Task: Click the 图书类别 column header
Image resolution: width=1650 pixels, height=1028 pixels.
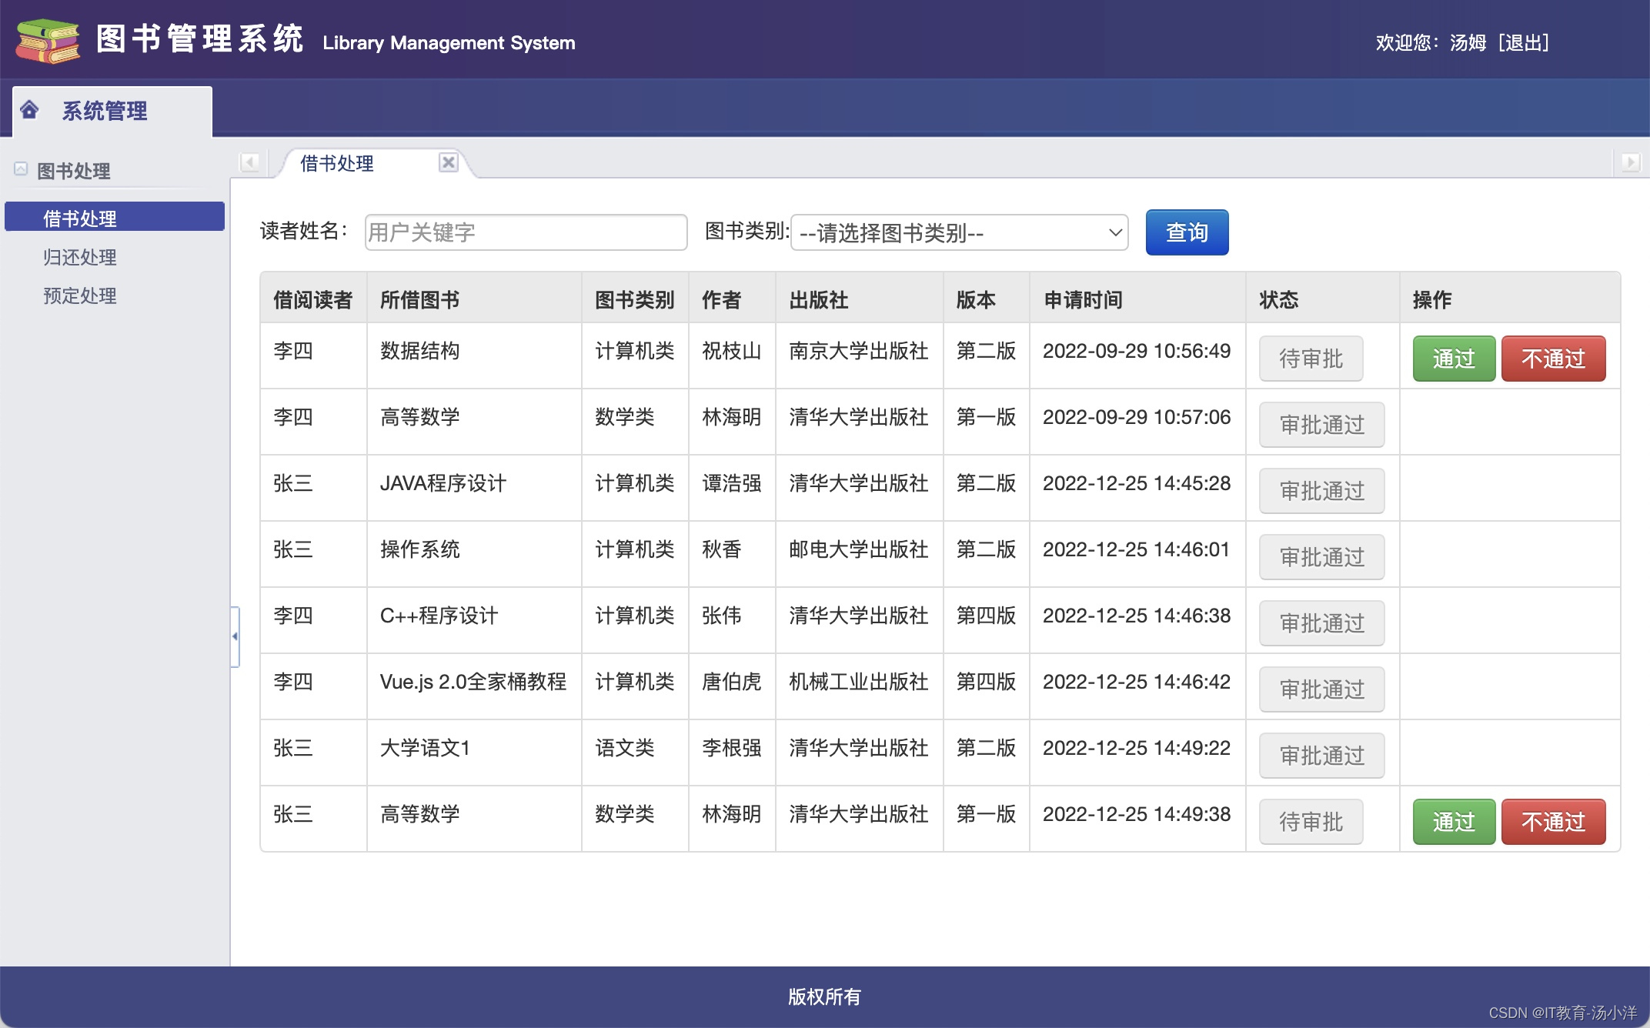Action: pyautogui.click(x=634, y=299)
